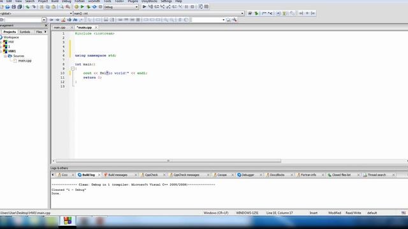
Task: Save the current file using floppy icon
Action: [x=13, y=7]
